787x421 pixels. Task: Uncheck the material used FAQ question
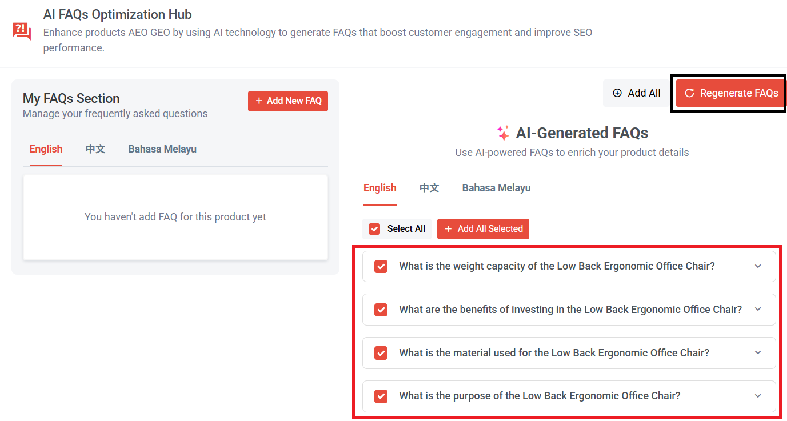click(381, 353)
